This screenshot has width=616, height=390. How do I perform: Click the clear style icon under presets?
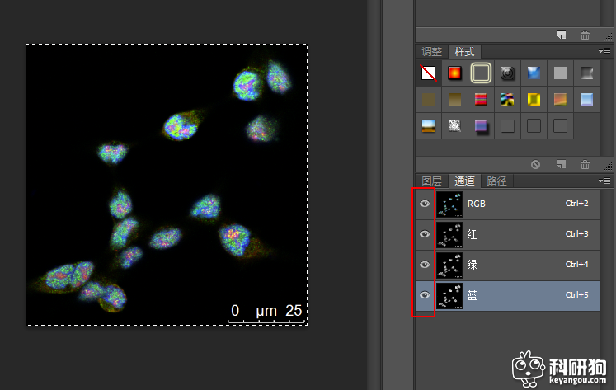[x=535, y=165]
